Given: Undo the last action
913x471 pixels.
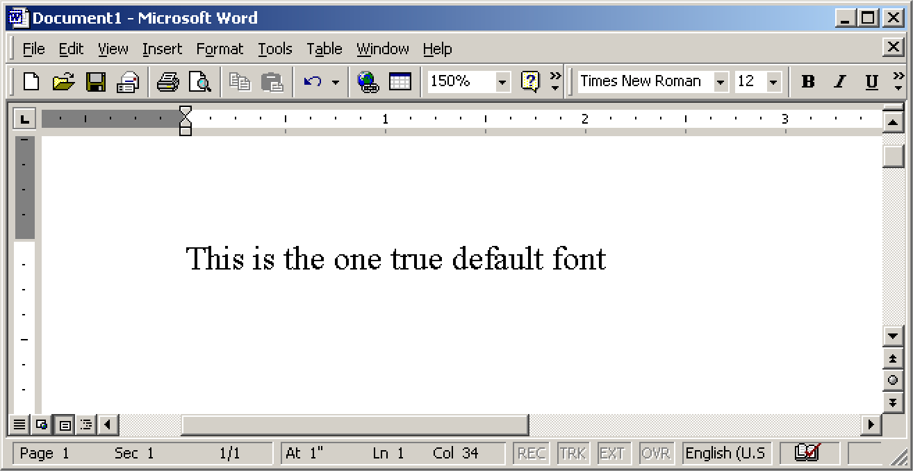Looking at the screenshot, I should (313, 82).
